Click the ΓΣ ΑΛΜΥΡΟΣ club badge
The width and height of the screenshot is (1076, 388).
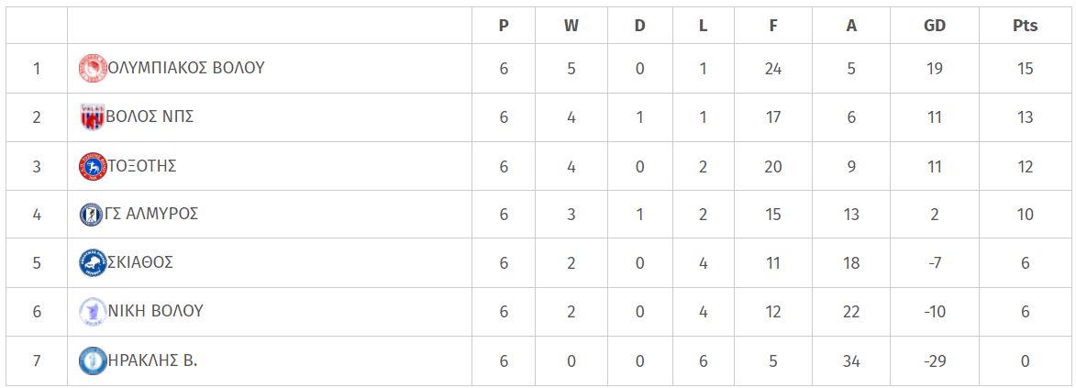point(91,215)
